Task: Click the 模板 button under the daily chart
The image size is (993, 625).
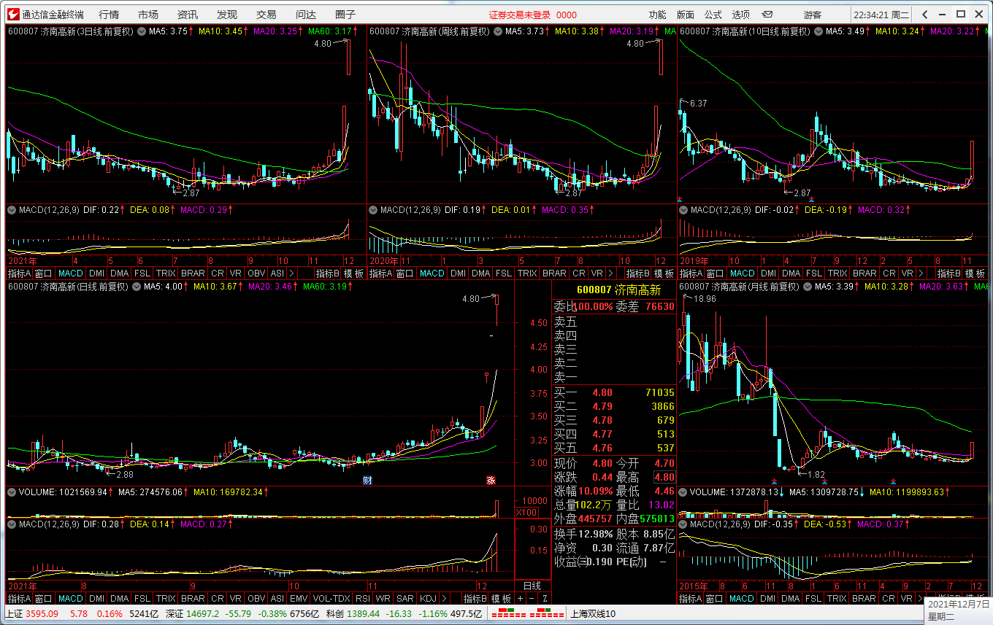Action: 501,598
